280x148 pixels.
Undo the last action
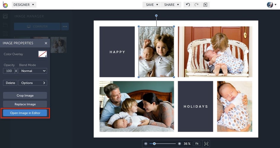[188, 5]
